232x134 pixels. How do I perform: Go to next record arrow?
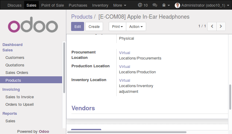(221, 26)
